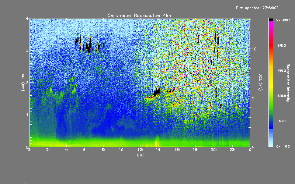Select the '8:' UTC time tick label
This screenshot has height=184, width=295.
(x=104, y=150)
